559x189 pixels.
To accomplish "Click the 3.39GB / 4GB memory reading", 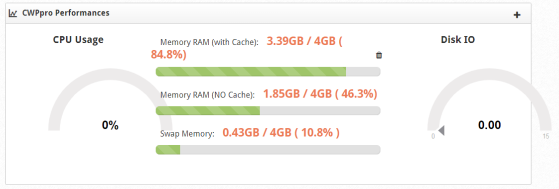I will (x=246, y=48).
